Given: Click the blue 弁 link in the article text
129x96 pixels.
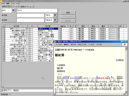Looking at the screenshot, I should click(x=64, y=78).
